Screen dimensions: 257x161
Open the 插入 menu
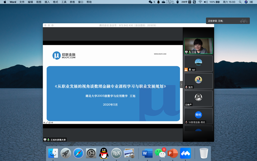point(47,2)
